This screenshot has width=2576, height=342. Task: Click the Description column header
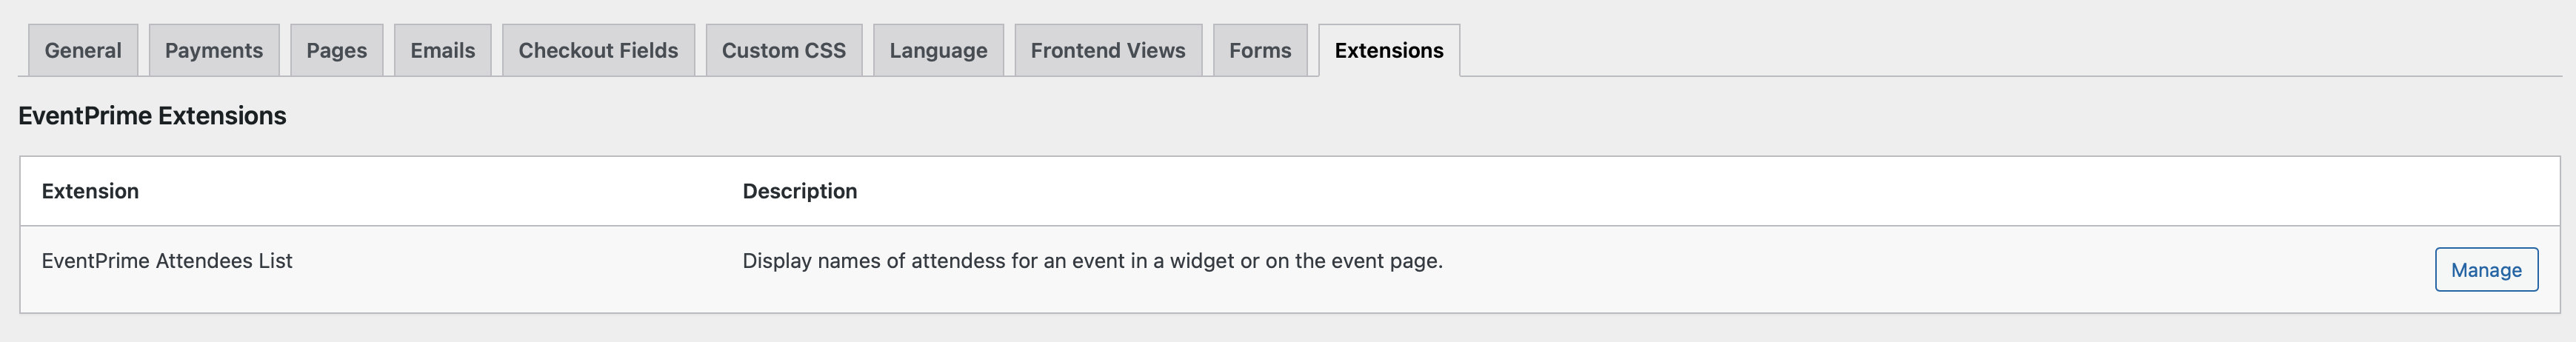pyautogui.click(x=799, y=191)
